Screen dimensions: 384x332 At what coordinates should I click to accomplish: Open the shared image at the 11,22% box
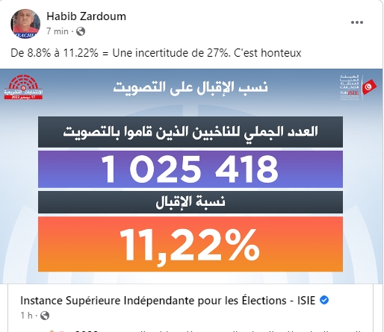[191, 244]
